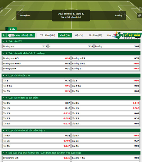Select Birmingham 2.13 in 1X2
This screenshot has width=142, height=162.
(x=25, y=46)
